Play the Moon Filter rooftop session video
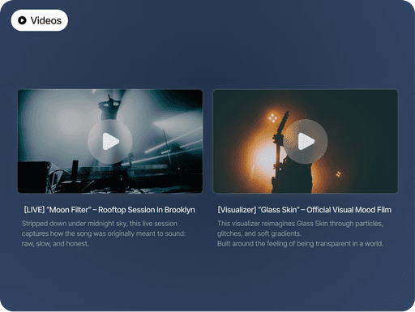 110,141
